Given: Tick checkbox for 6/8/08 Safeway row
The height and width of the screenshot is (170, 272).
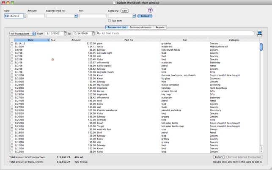Looking at the screenshot, I should pyautogui.click(x=12, y=50).
